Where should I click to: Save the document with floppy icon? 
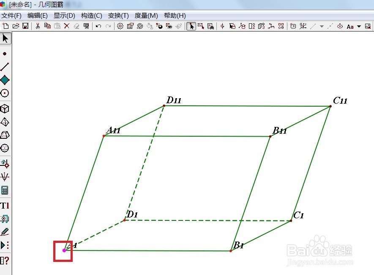tap(25, 26)
